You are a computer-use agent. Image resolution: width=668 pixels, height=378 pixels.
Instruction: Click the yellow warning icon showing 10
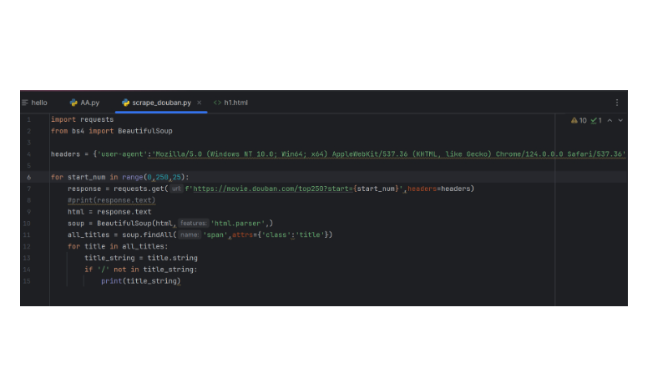click(x=574, y=120)
